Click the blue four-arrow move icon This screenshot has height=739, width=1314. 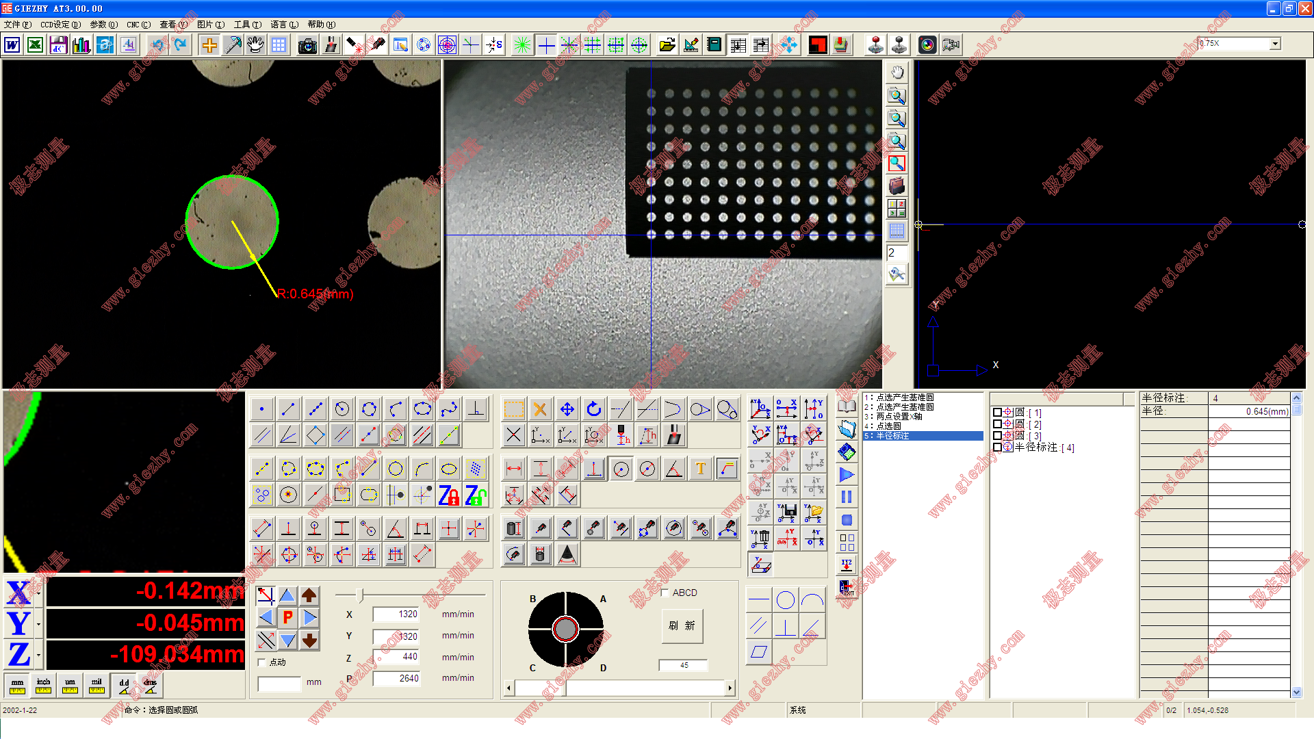pyautogui.click(x=567, y=409)
